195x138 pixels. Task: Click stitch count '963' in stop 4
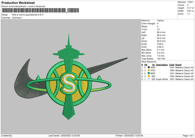(153, 76)
